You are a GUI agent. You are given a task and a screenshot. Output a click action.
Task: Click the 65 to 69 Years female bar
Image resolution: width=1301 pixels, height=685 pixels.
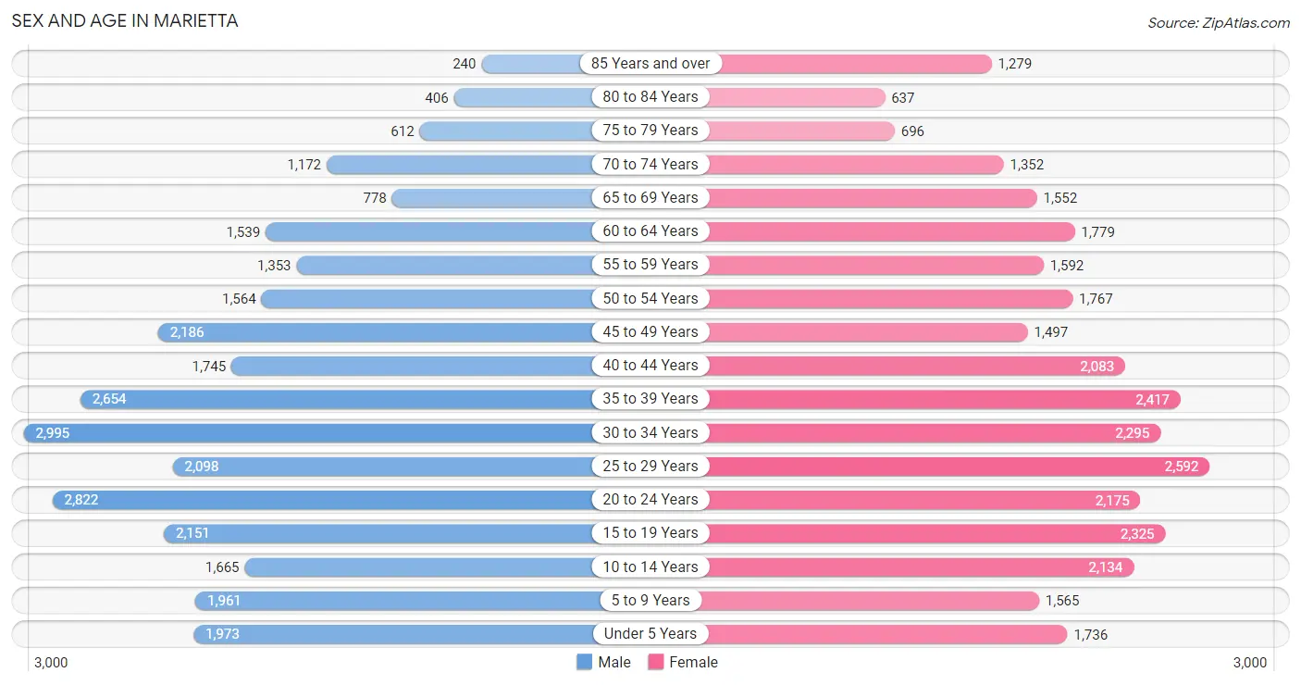coord(870,198)
